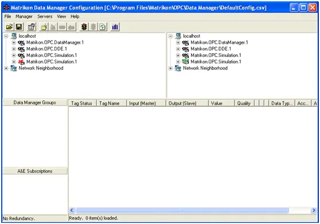
Task: Collapse the localhost node in the right pane
Action: (x=171, y=36)
